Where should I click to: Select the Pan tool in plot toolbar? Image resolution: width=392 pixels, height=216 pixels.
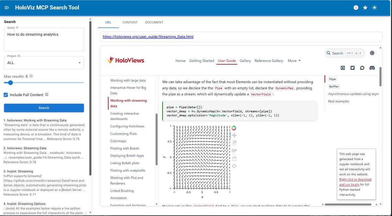(234, 135)
